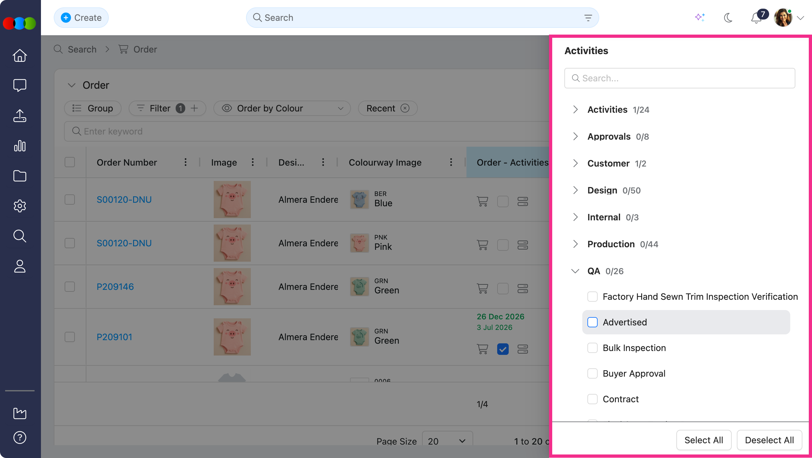Click the Activities panel search field

pos(680,78)
